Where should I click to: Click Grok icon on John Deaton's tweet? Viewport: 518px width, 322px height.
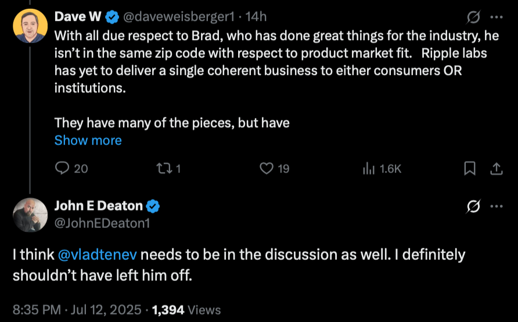(x=473, y=206)
